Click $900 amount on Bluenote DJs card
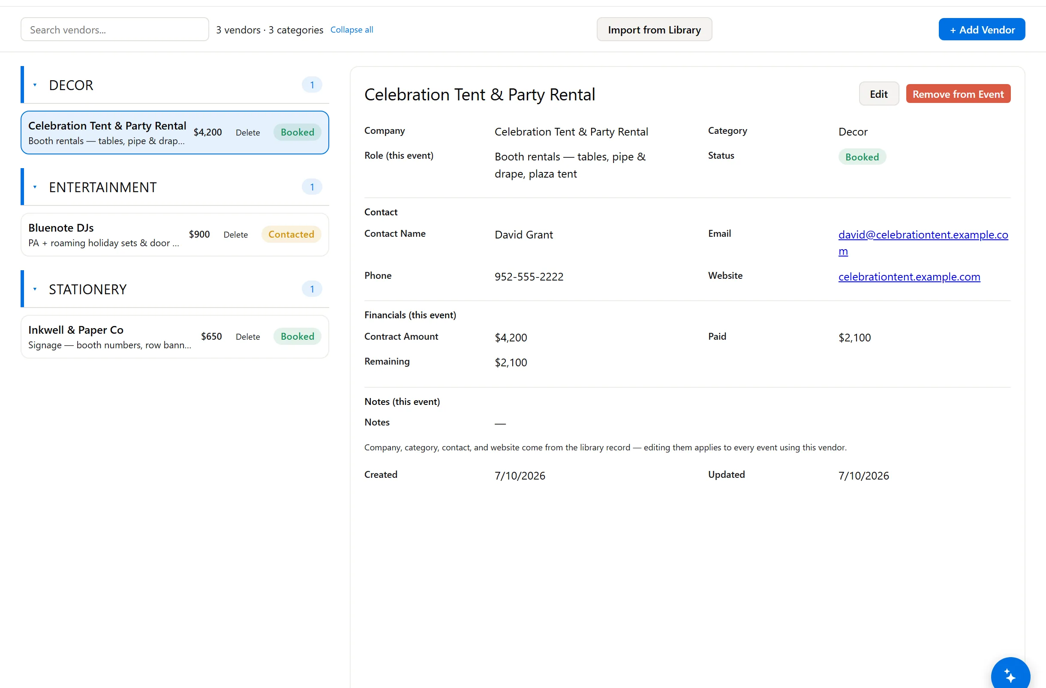This screenshot has width=1046, height=688. (199, 234)
